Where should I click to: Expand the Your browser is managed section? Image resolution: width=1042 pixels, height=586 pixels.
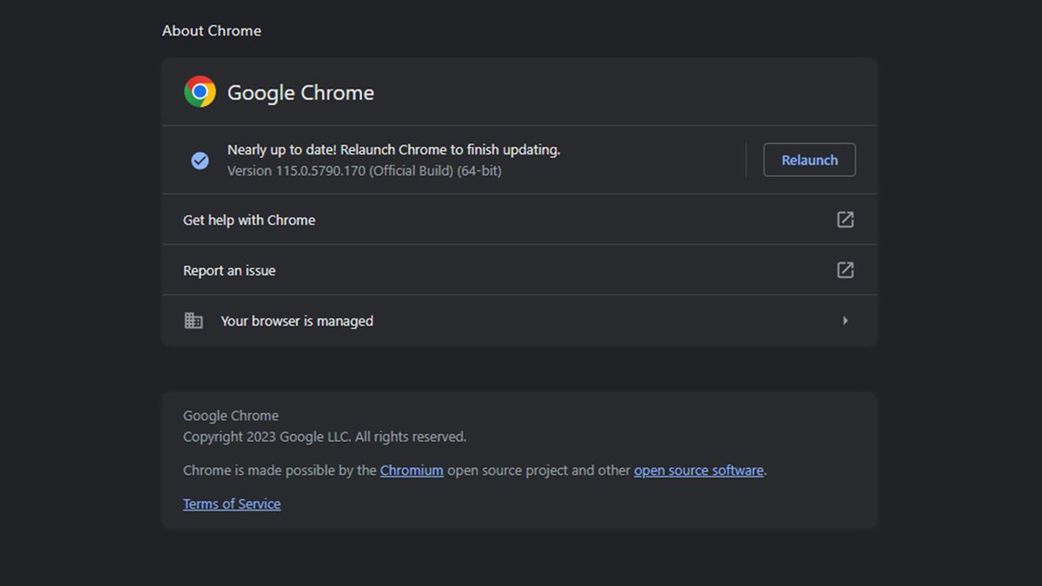tap(297, 320)
